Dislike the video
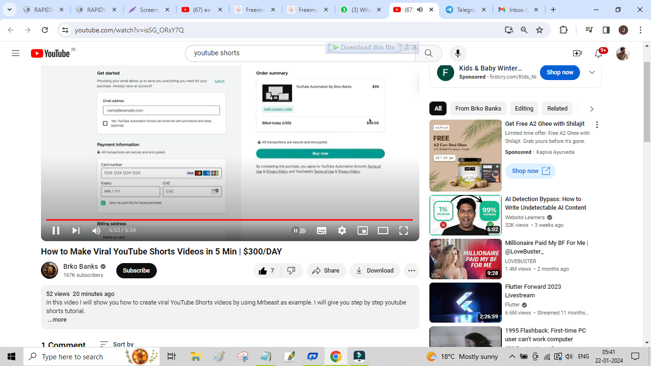 pos(291,271)
